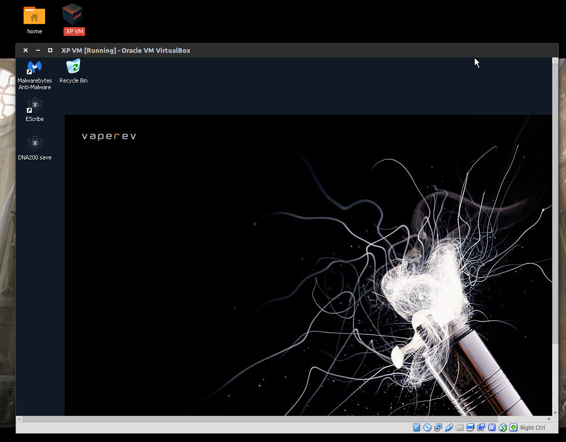Open the network adapters status icon

pos(438,428)
